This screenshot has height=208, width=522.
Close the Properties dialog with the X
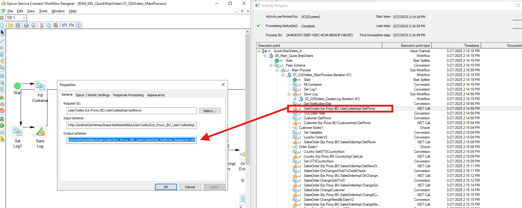pyautogui.click(x=223, y=85)
